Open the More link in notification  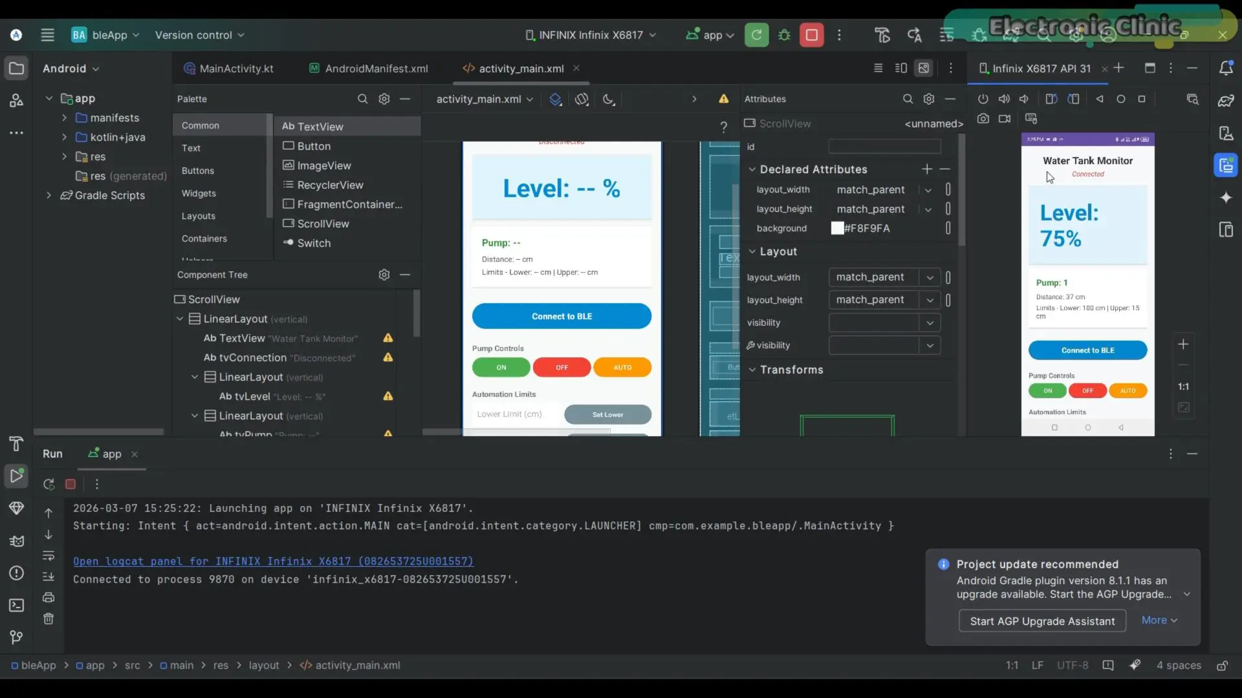tap(1159, 620)
